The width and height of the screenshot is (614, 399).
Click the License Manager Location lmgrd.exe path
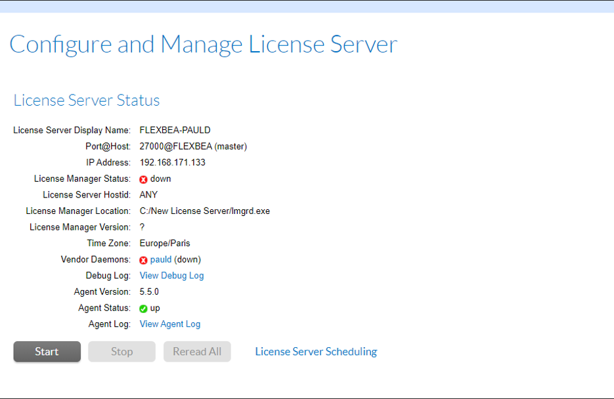point(204,211)
